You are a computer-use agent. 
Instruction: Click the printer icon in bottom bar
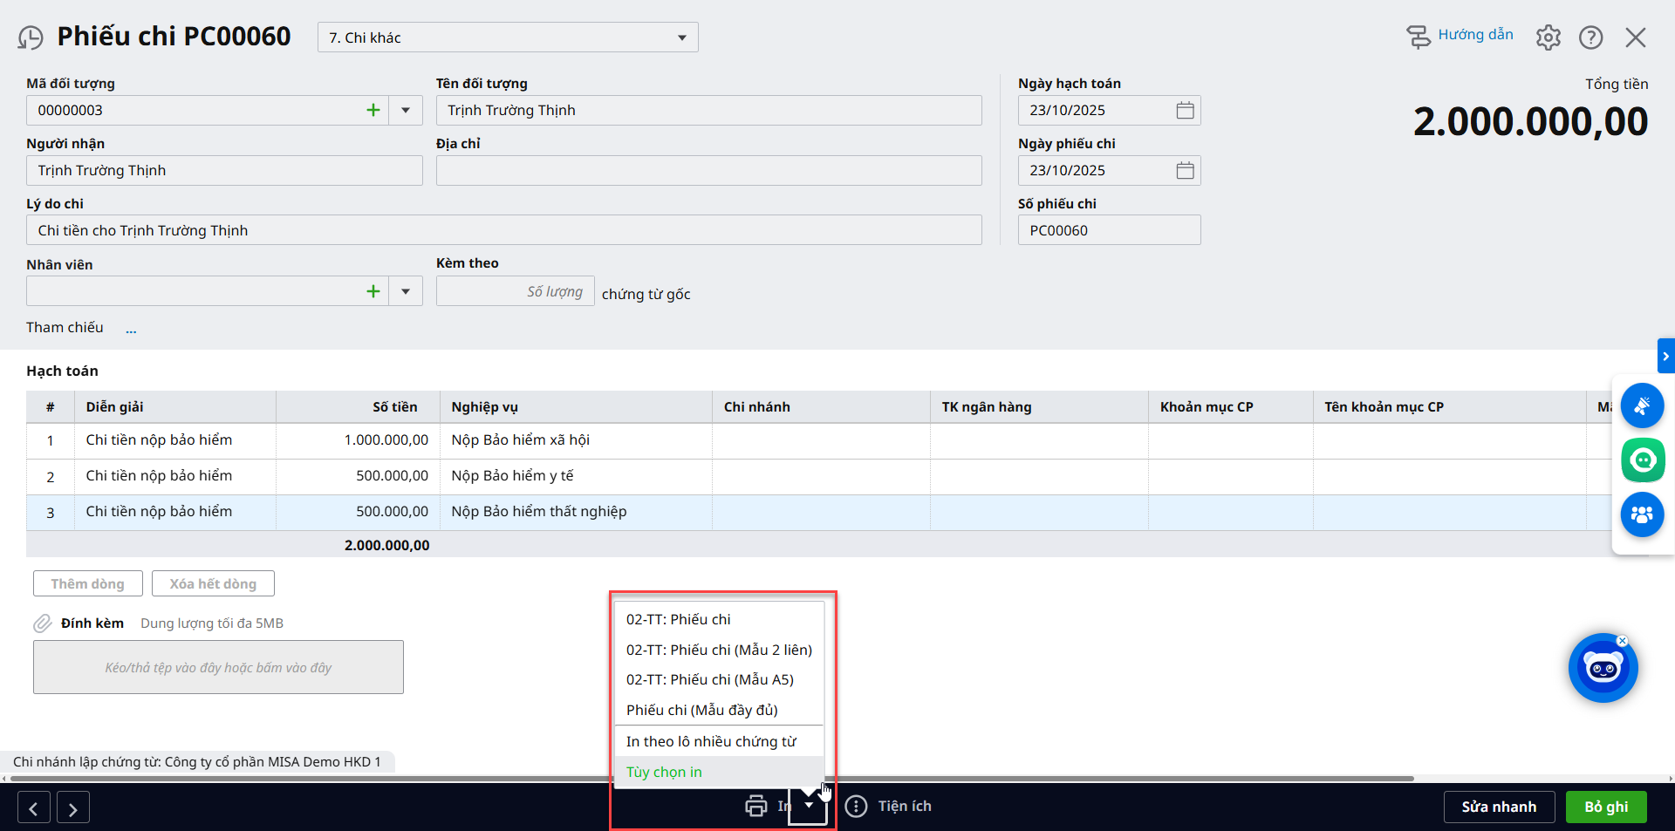[755, 806]
